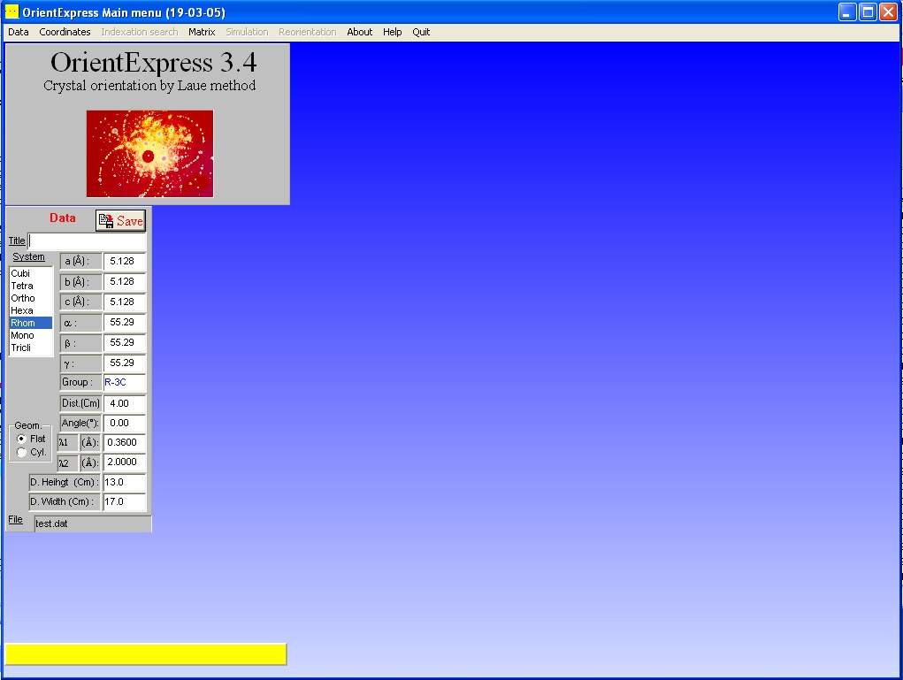Click the File field showing test.dat
This screenshot has height=680, width=903.
click(93, 524)
